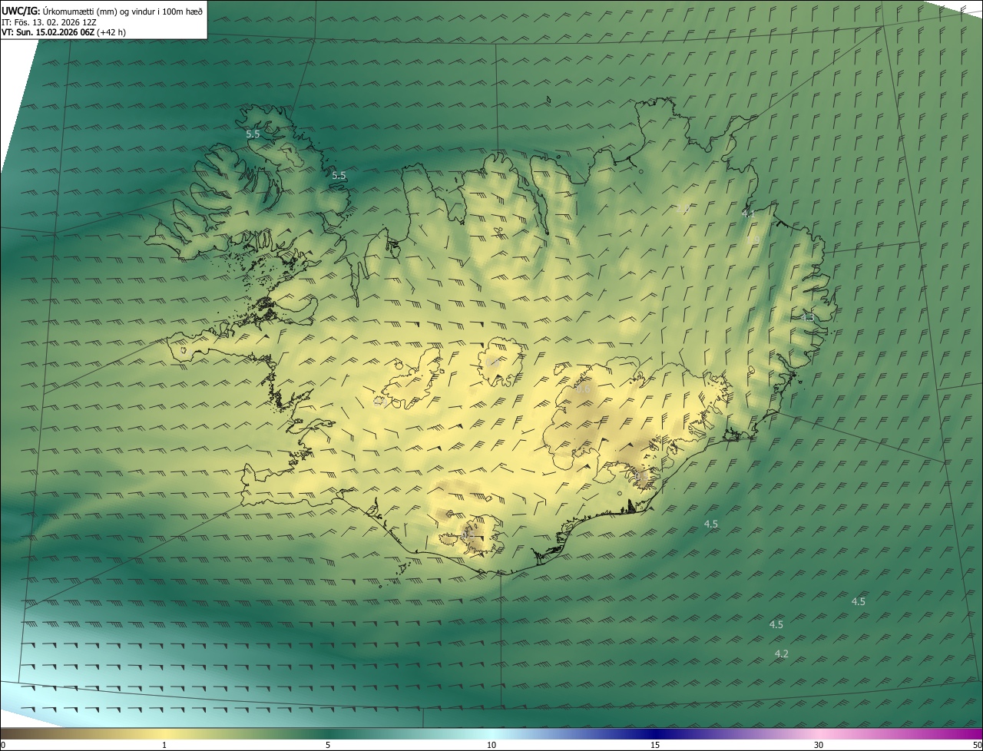
Task: Click the 'UWC/IG:' label in the header box
Action: 22,11
